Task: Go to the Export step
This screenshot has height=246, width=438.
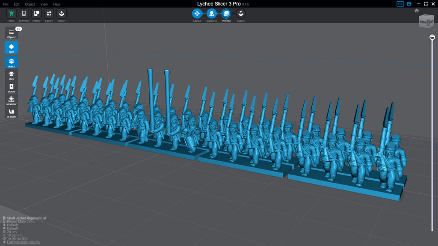Action: pos(241,14)
